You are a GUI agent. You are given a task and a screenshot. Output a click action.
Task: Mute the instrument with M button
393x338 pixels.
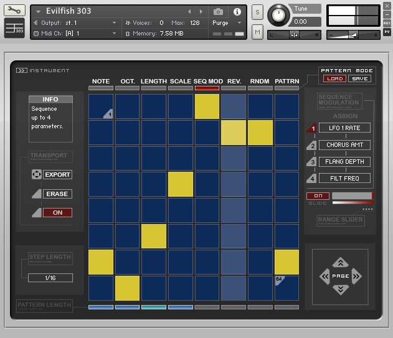point(257,31)
